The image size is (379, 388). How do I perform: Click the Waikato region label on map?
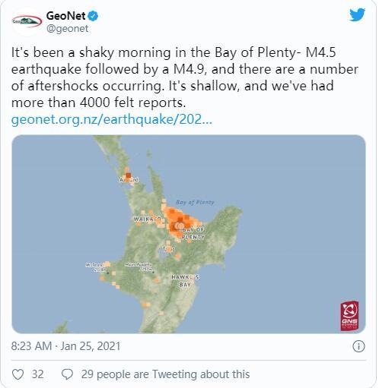click(x=148, y=219)
